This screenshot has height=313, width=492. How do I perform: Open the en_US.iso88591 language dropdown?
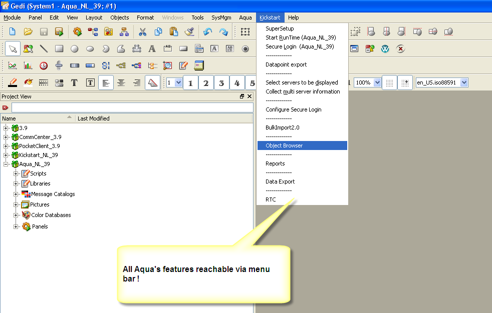[x=464, y=82]
